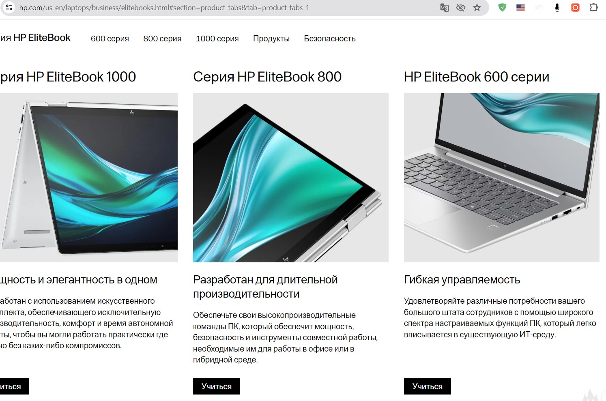
Task: View site information icon in address bar
Action: (x=9, y=7)
